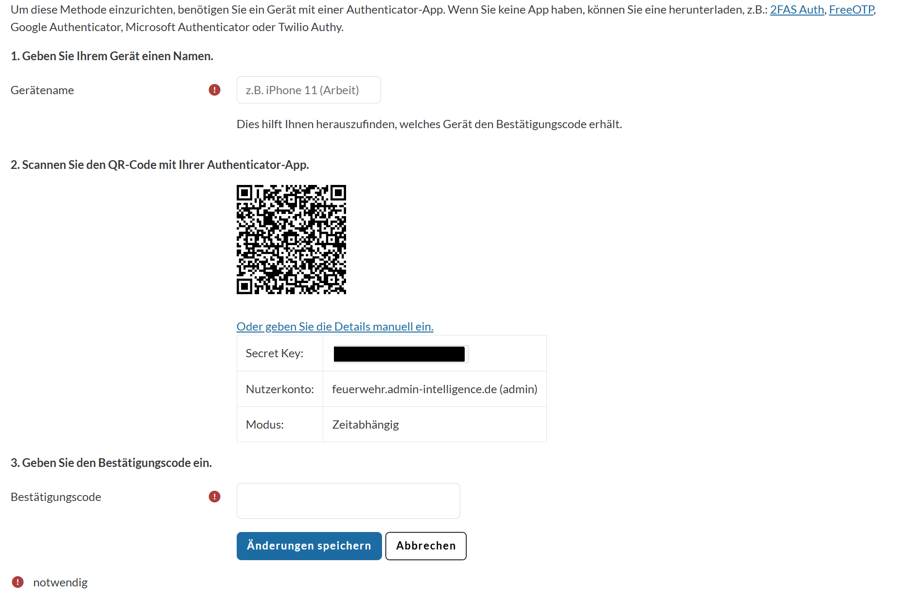
Task: Click the notwendig legend icon at bottom
Action: (18, 582)
